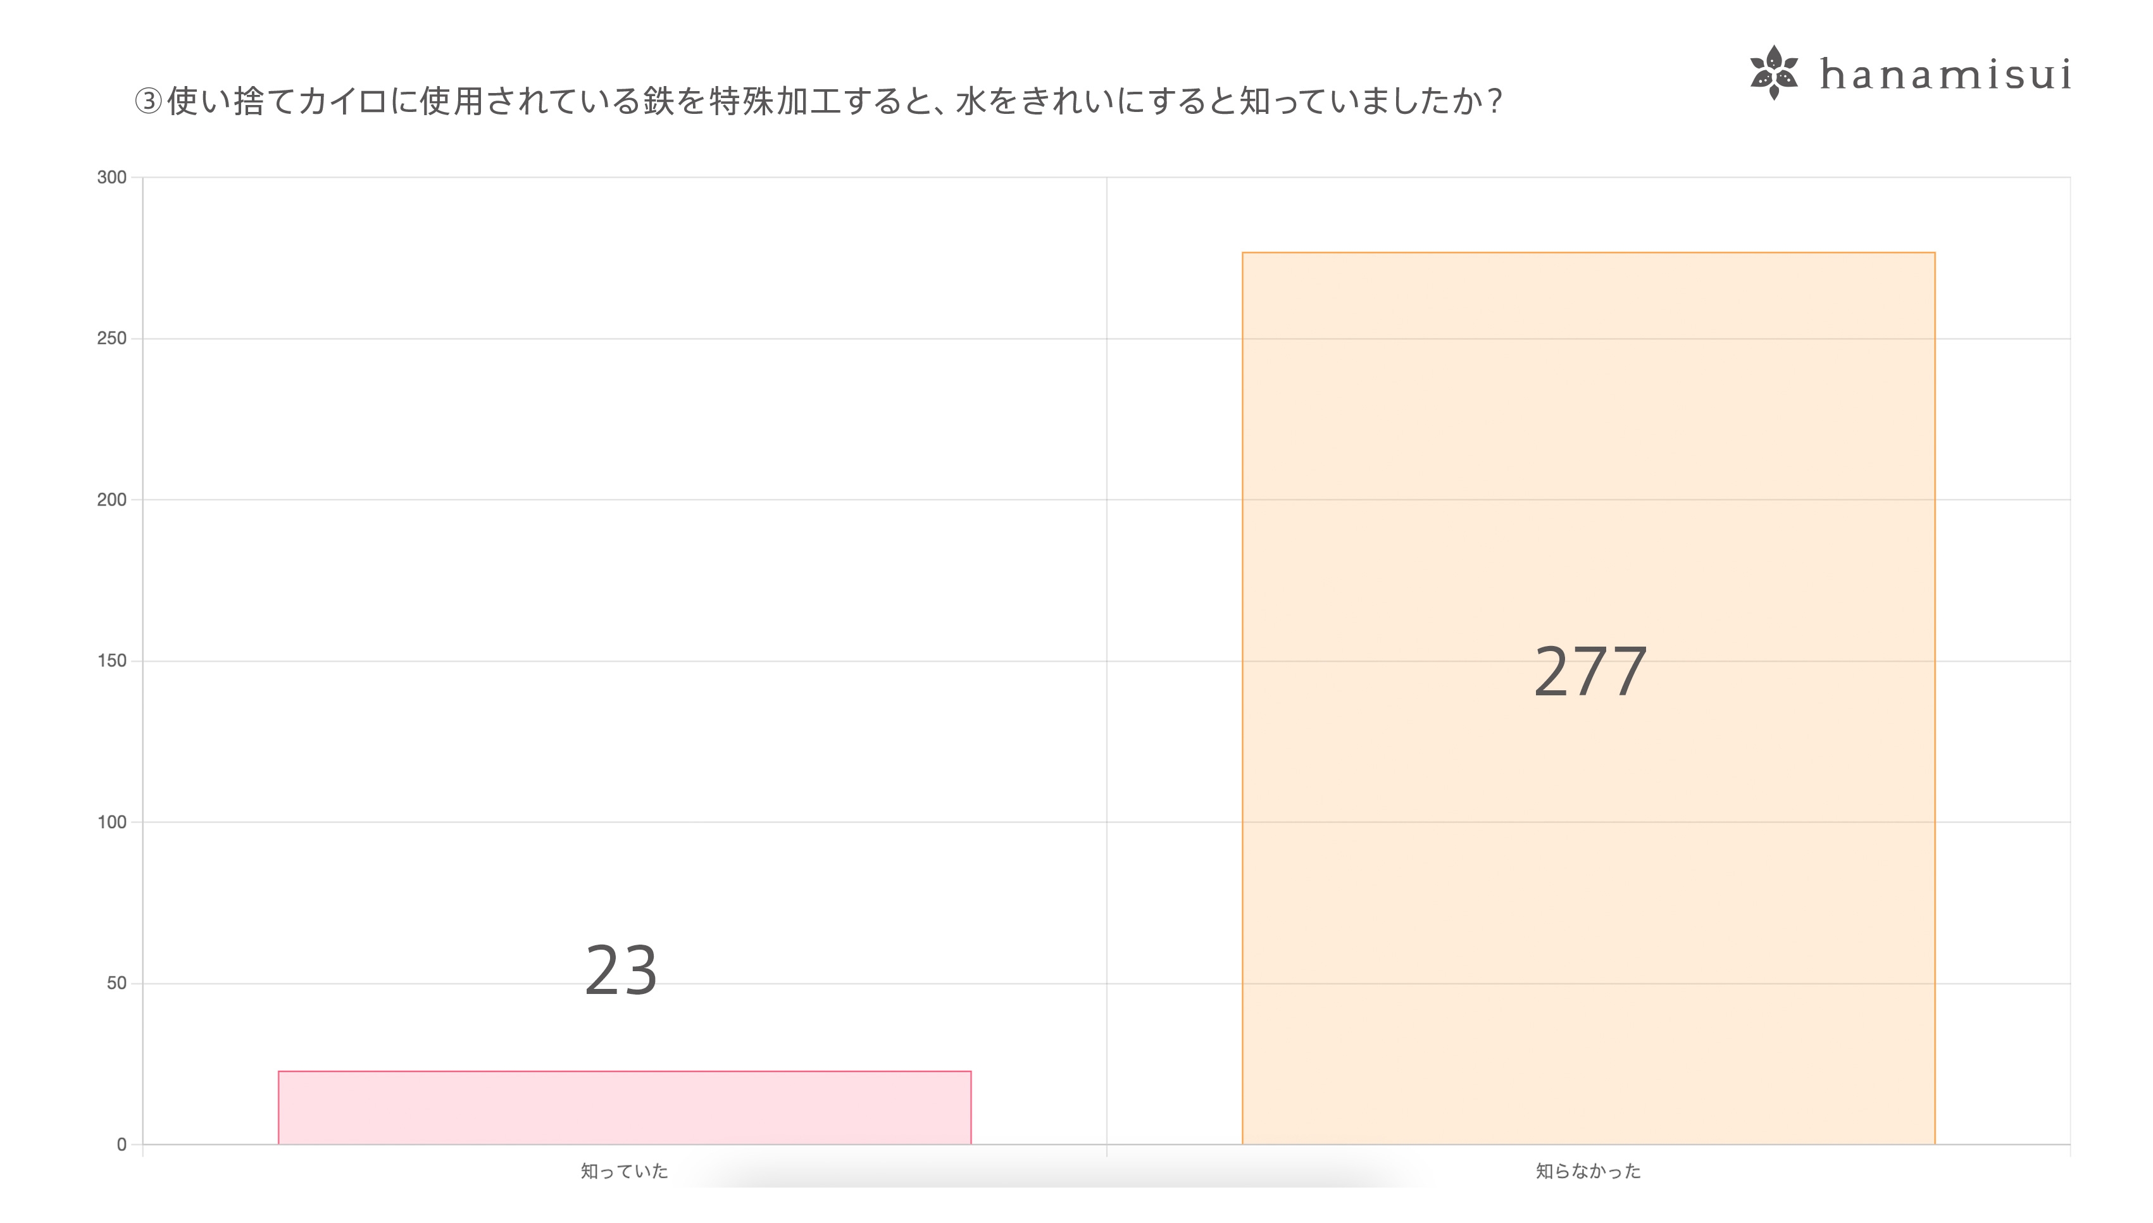Screen dimensions: 2153x1223
Task: Click the 50 y-axis tick label
Action: (117, 984)
